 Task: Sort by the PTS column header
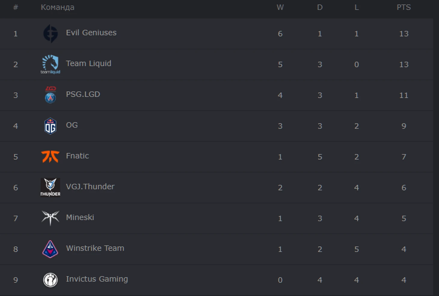(x=404, y=7)
